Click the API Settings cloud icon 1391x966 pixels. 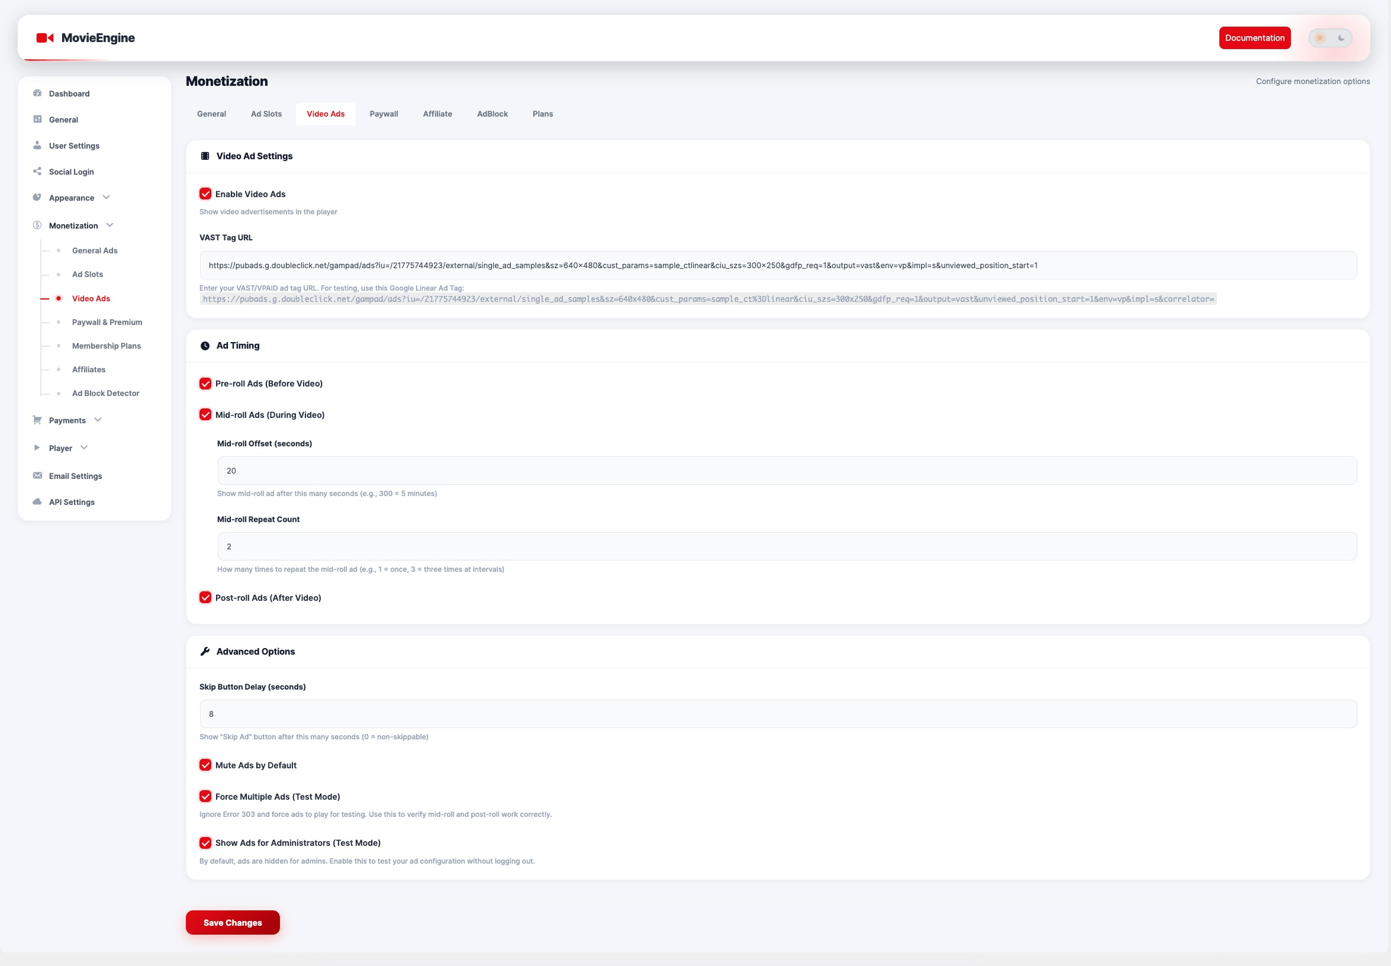(x=37, y=501)
